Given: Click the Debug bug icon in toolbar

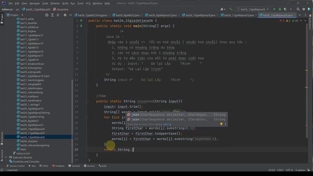Looking at the screenshot, I should tap(280, 9).
